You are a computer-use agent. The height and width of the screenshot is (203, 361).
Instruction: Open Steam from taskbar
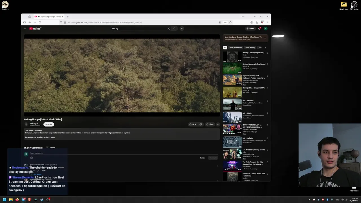pos(42,200)
